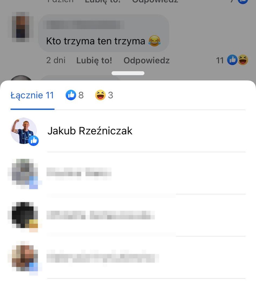Click the haha emoji in reactions tab

pos(100,95)
